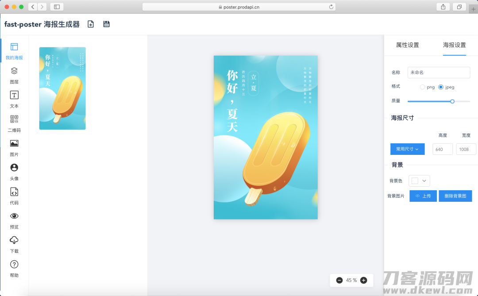This screenshot has height=296, width=478.
Task: Open the browser tab overview in Safari
Action: coord(459,7)
